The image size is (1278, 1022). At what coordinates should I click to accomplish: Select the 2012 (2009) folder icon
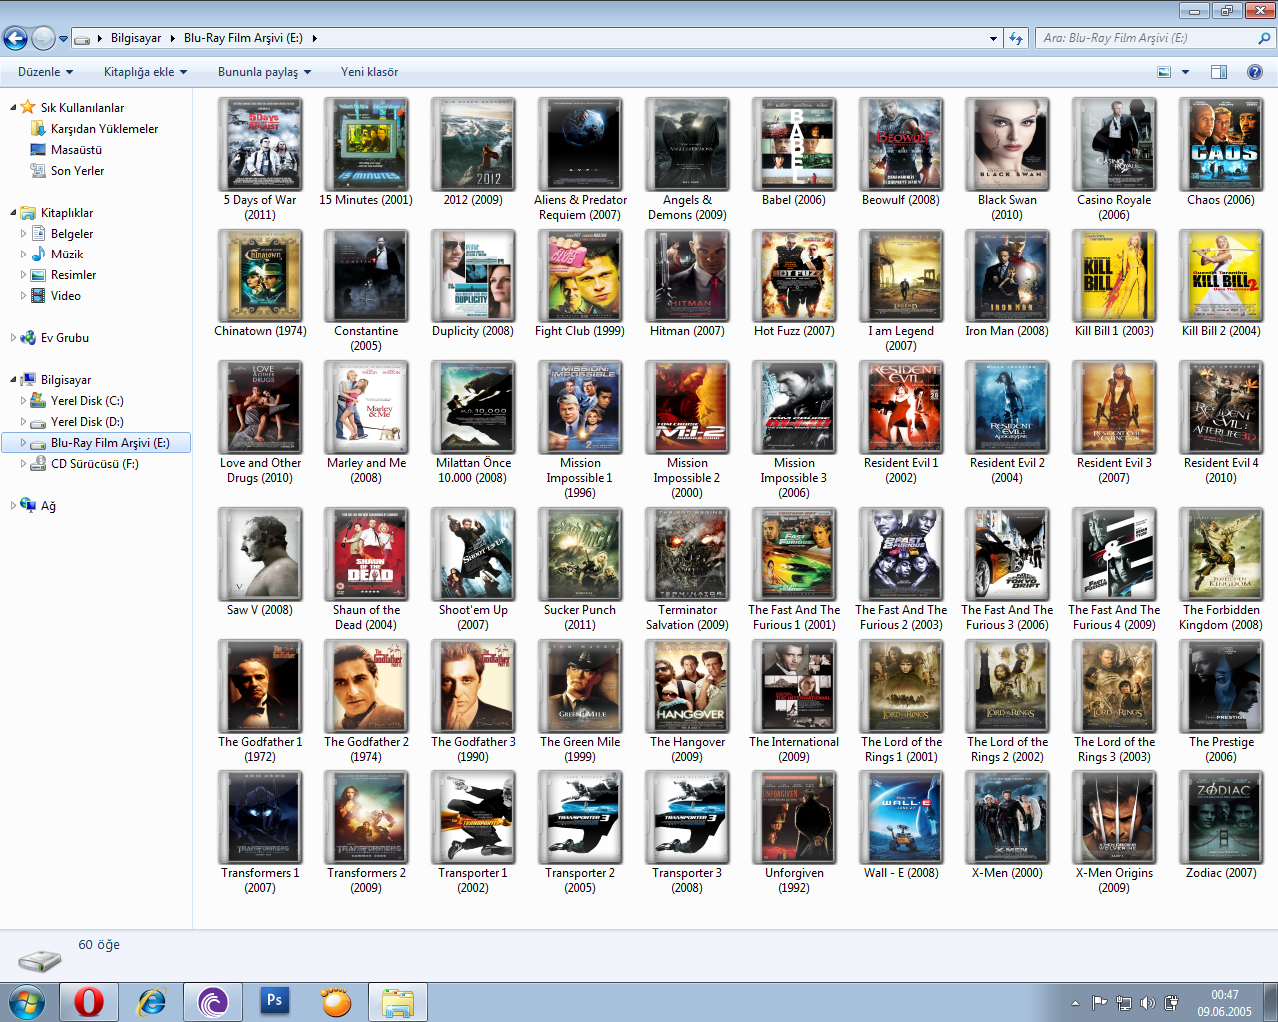(474, 145)
